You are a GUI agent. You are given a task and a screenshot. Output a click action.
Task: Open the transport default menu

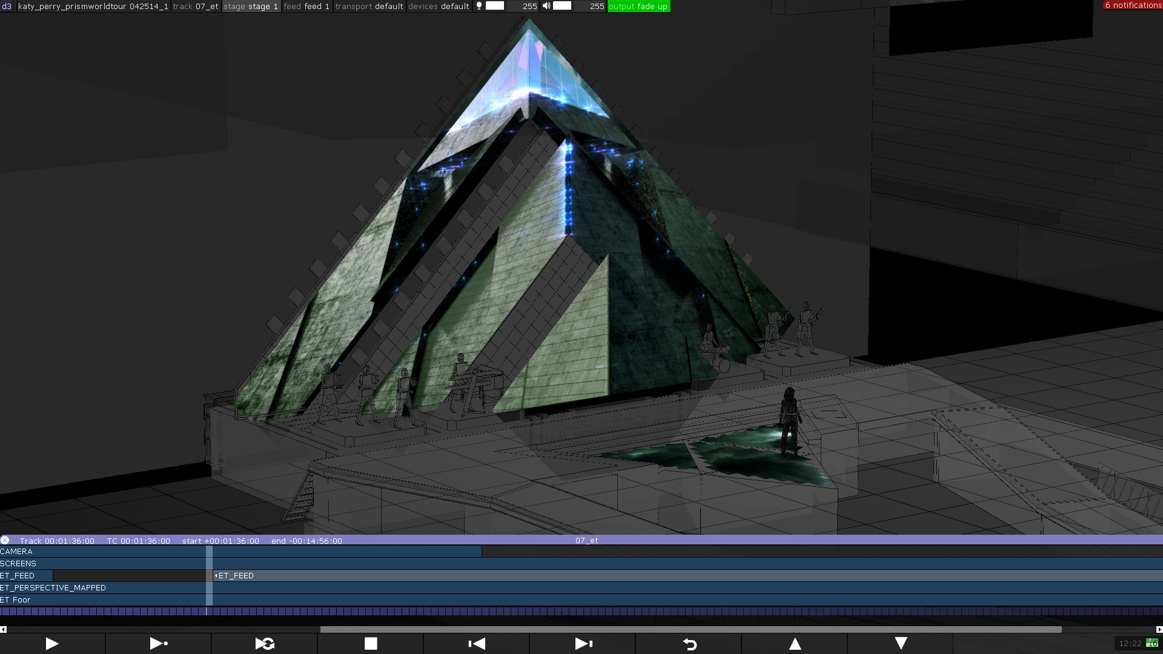tap(369, 6)
